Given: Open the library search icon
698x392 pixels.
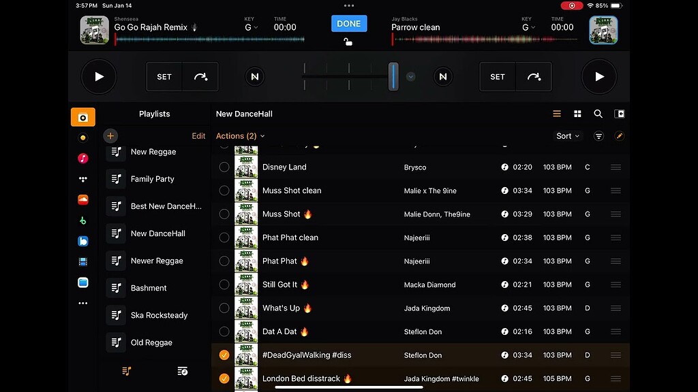Looking at the screenshot, I should (598, 114).
